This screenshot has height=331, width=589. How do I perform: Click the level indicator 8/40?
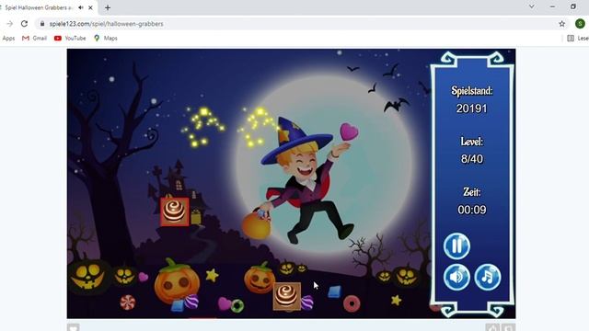pos(472,159)
